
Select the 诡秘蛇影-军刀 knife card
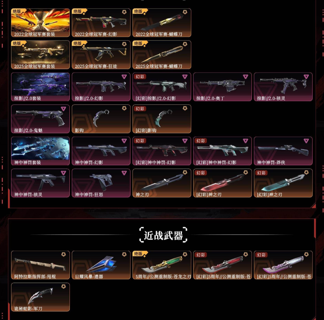click(40, 297)
